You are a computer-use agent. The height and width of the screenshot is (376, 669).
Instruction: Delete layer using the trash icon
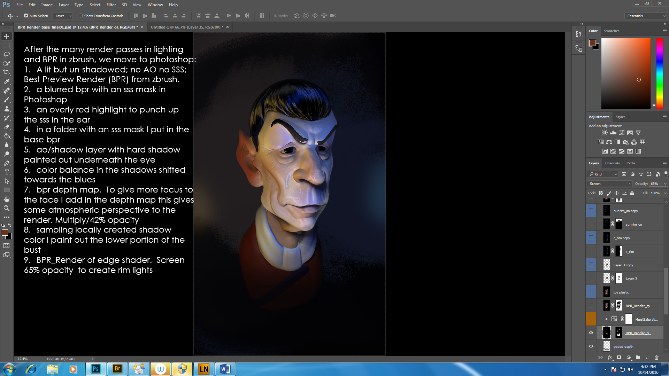click(656, 358)
